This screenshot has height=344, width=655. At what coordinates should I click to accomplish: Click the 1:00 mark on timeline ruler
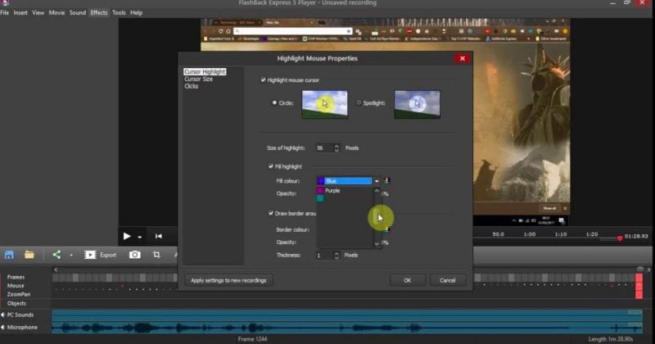[x=529, y=234]
